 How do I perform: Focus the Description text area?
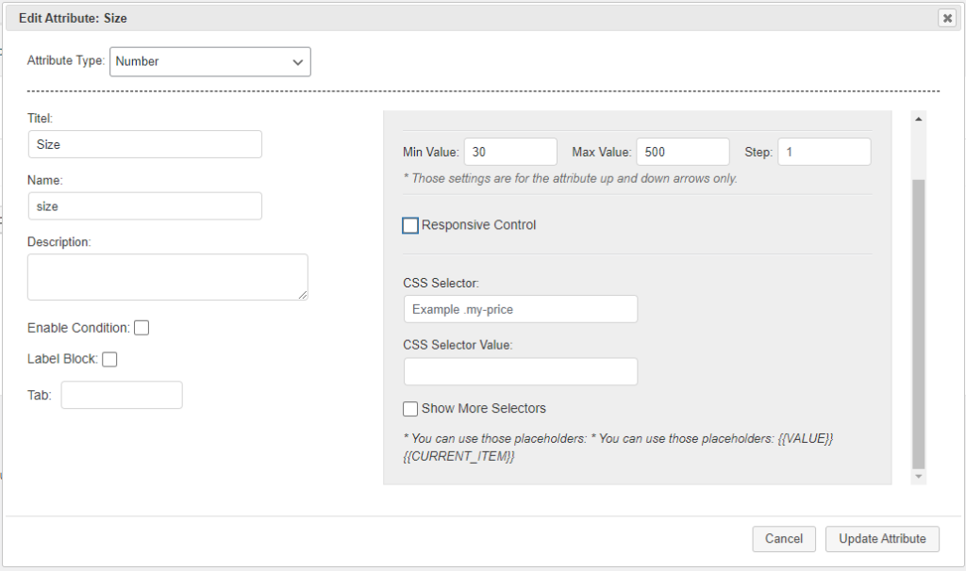coord(168,277)
